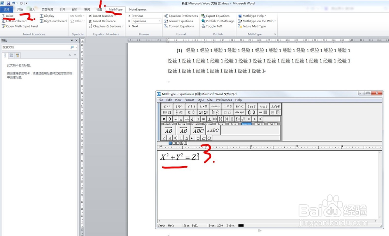Open navigation pane options arrow

pos(72,40)
